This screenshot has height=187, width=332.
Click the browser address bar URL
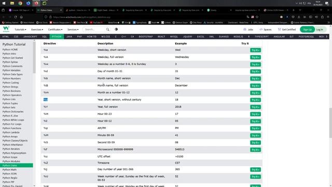pos(82,17)
